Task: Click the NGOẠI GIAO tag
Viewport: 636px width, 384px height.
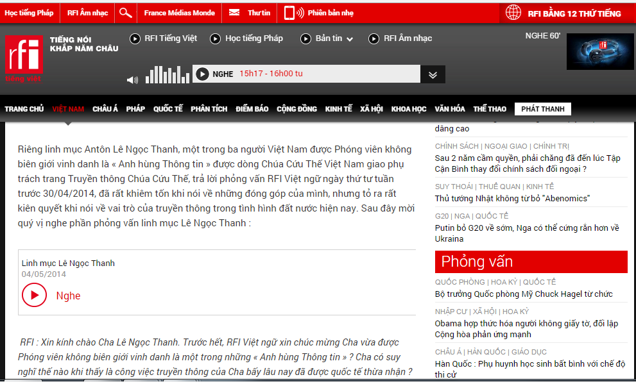Action: pos(506,146)
